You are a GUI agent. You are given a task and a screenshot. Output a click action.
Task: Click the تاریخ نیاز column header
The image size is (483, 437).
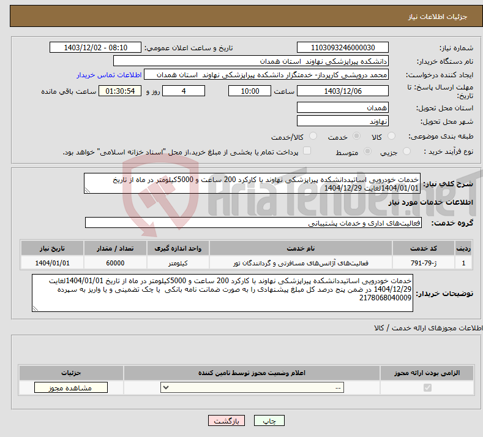coord(53,248)
